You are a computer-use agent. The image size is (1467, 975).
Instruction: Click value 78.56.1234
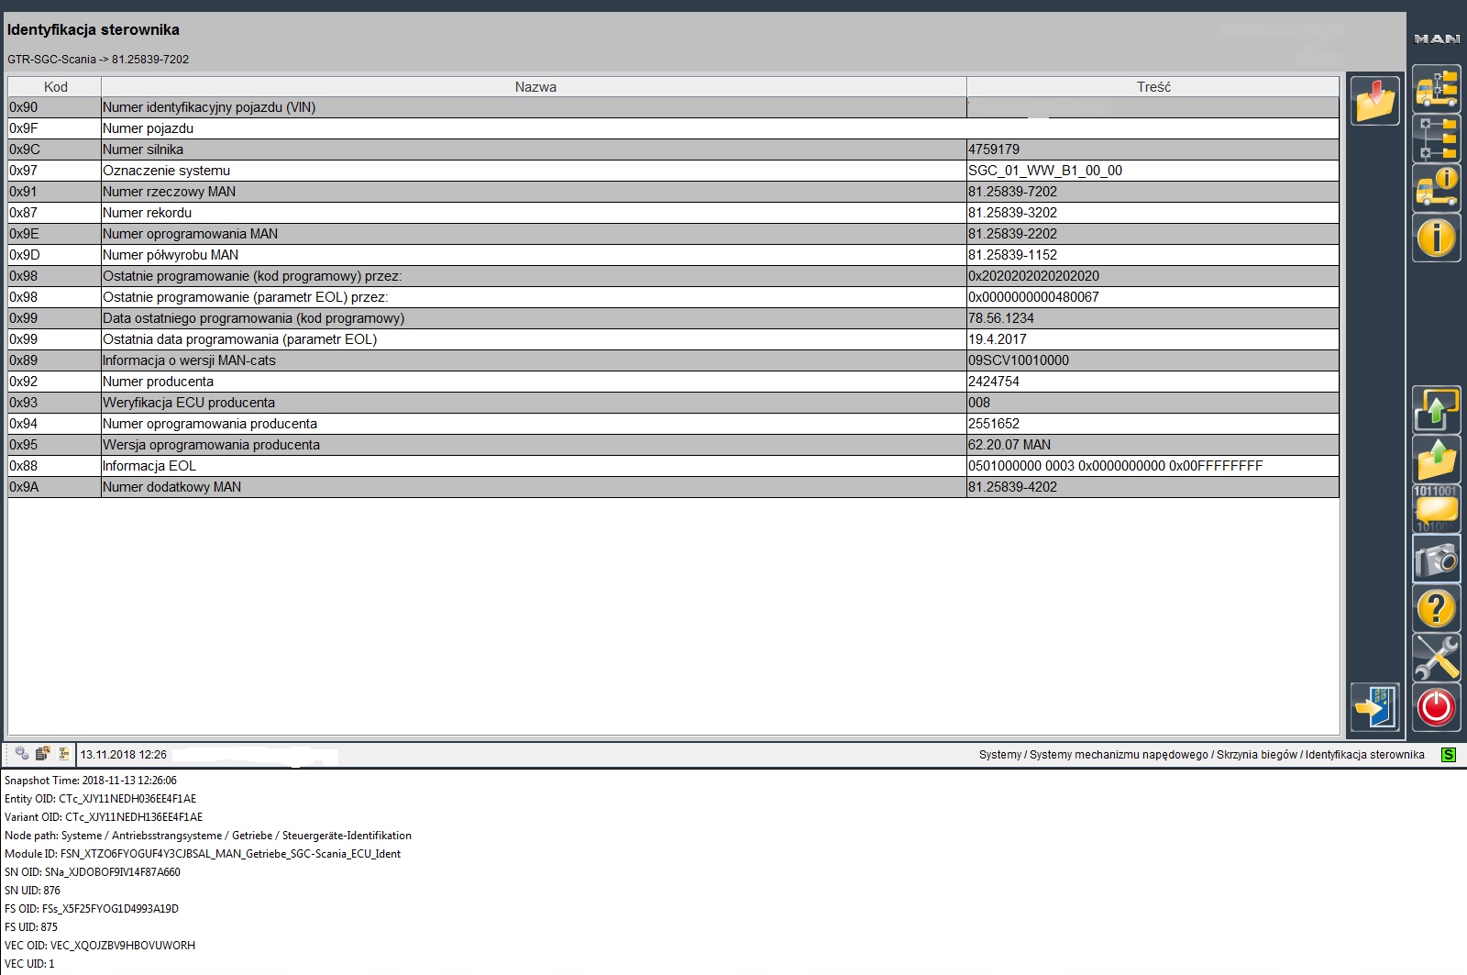coord(1001,318)
